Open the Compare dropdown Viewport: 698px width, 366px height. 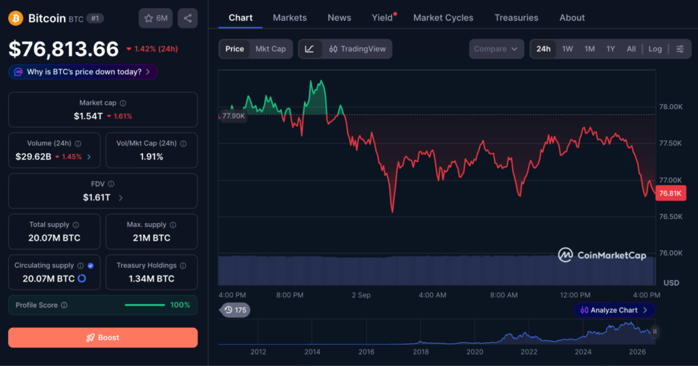click(x=496, y=49)
